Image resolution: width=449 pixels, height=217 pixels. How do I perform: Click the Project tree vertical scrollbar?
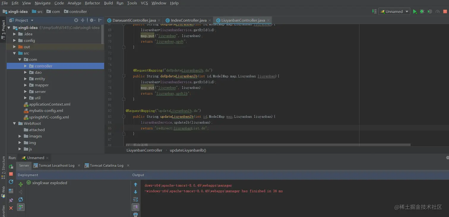(103, 34)
